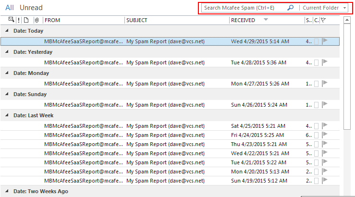Flag the Tue 4/28/2015 5:36 AM message
This screenshot has height=197, width=355.
tap(325, 62)
